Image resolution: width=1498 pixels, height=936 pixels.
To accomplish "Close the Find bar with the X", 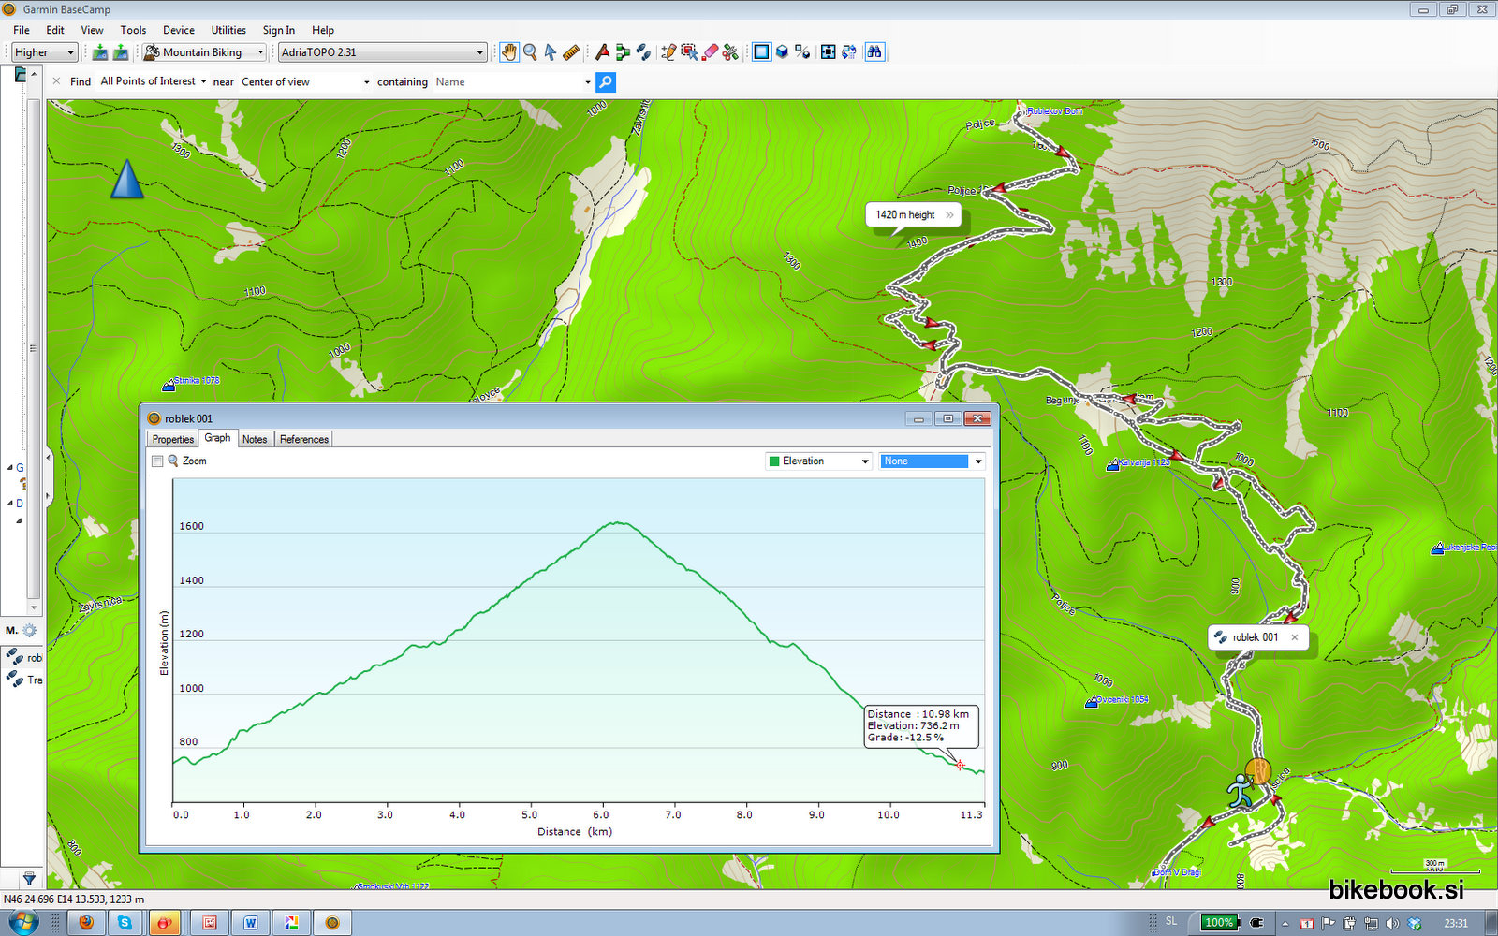I will tap(57, 81).
